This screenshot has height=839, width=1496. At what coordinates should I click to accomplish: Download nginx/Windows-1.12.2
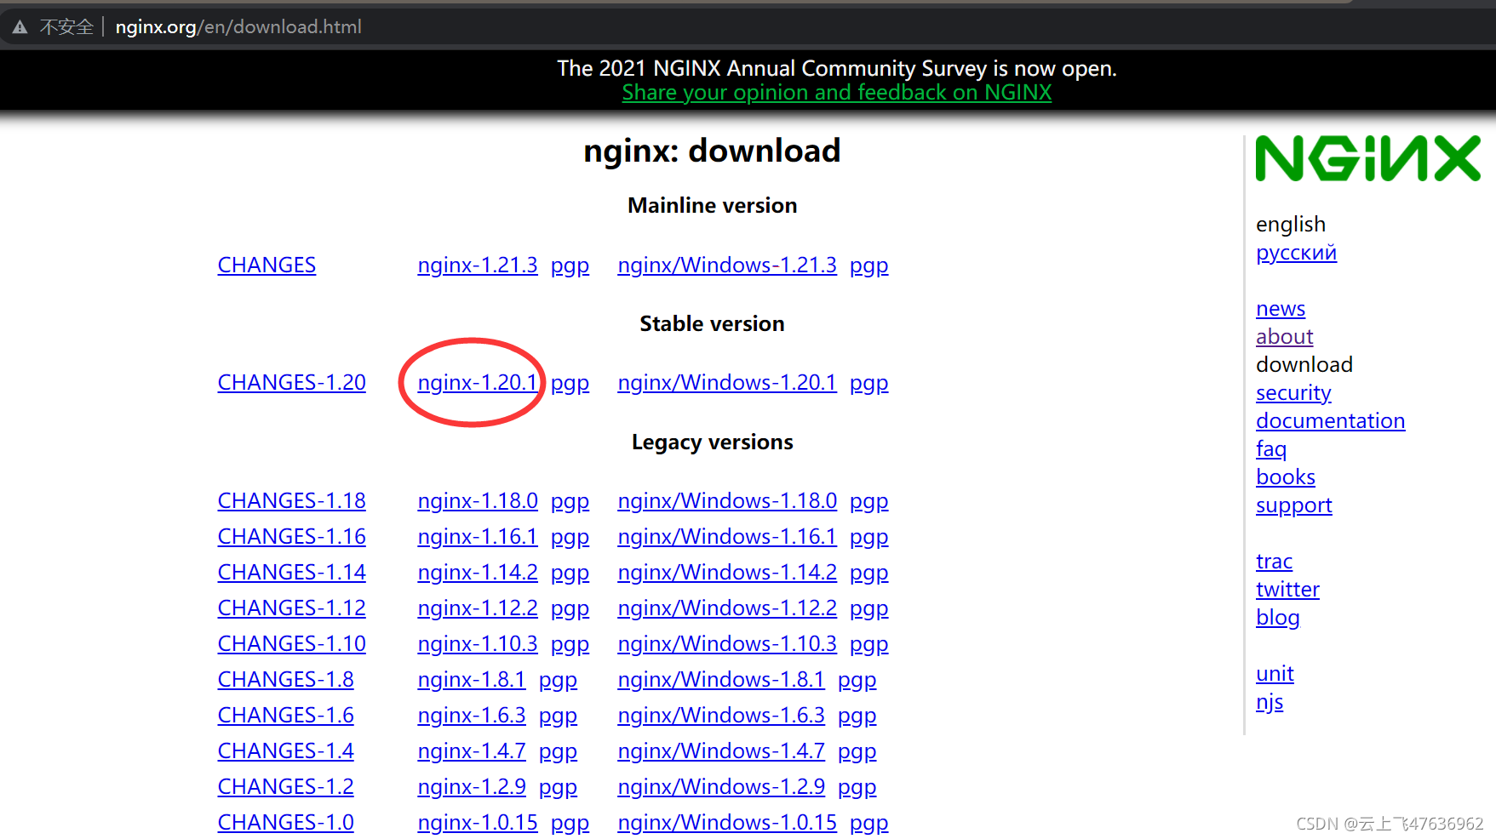tap(727, 608)
